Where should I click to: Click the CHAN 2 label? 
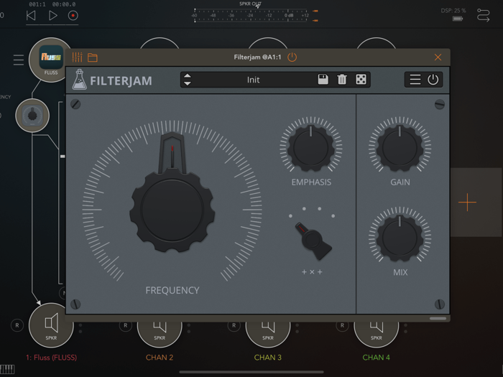click(160, 358)
